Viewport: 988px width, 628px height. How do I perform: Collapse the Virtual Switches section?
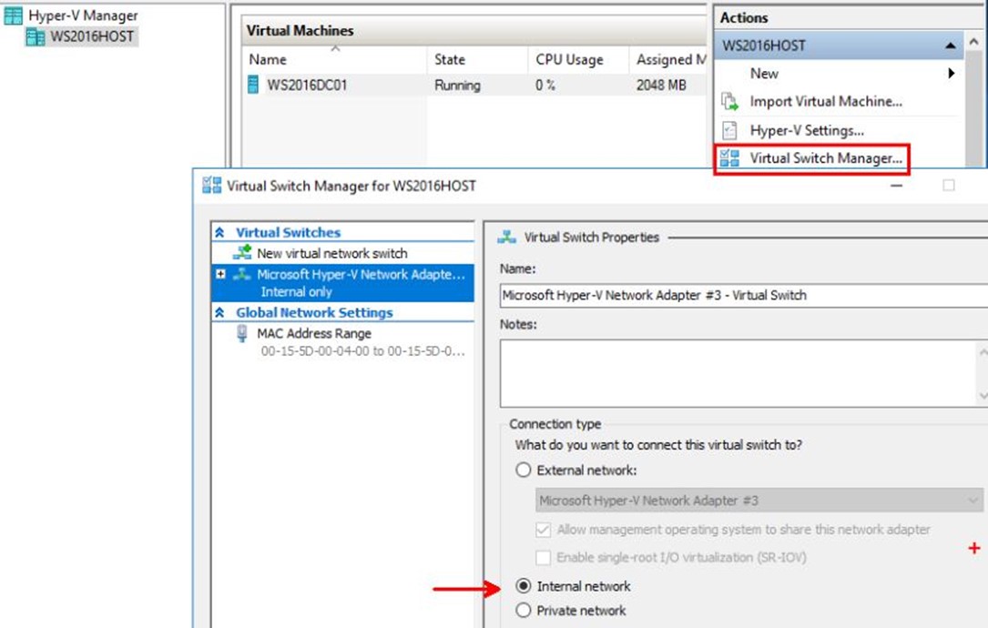(219, 232)
